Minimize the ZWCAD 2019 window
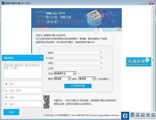This screenshot has width=156, height=120. [140, 3]
